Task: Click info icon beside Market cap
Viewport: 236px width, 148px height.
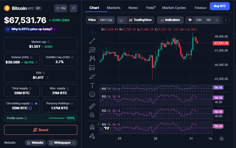Action: click(x=49, y=42)
